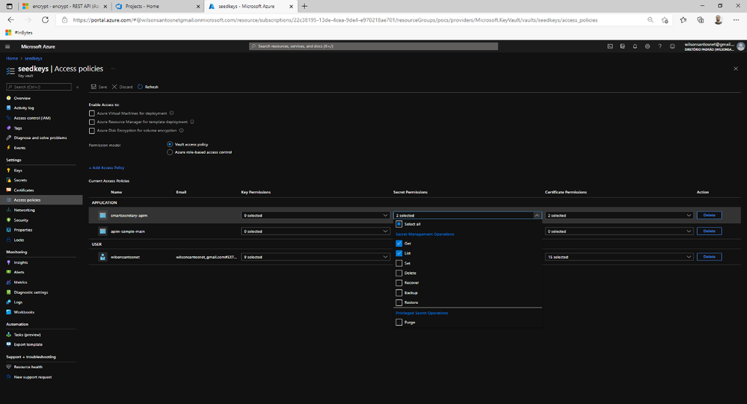Image resolution: width=747 pixels, height=404 pixels.
Task: Delete the smartsecretary-apim access policy
Action: 709,215
